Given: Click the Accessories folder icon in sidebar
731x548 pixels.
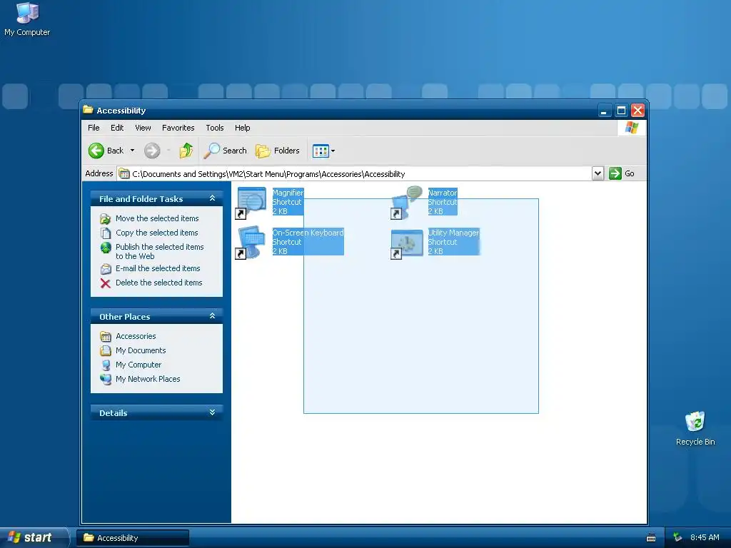Looking at the screenshot, I should tap(106, 337).
